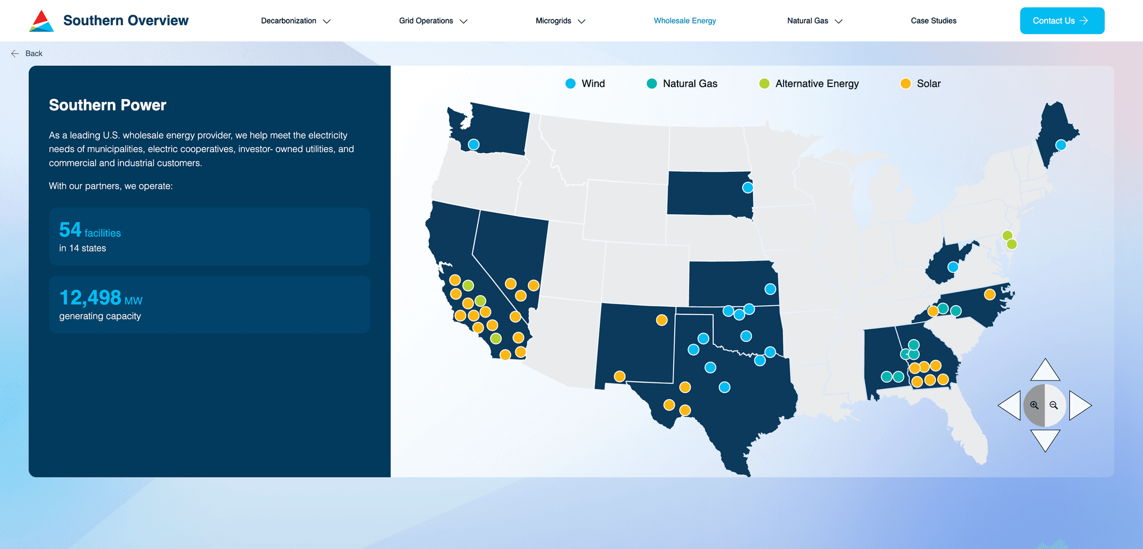Screen dimensions: 1143x549
Task: Select the wind facility in West Virginia
Action: tap(953, 267)
